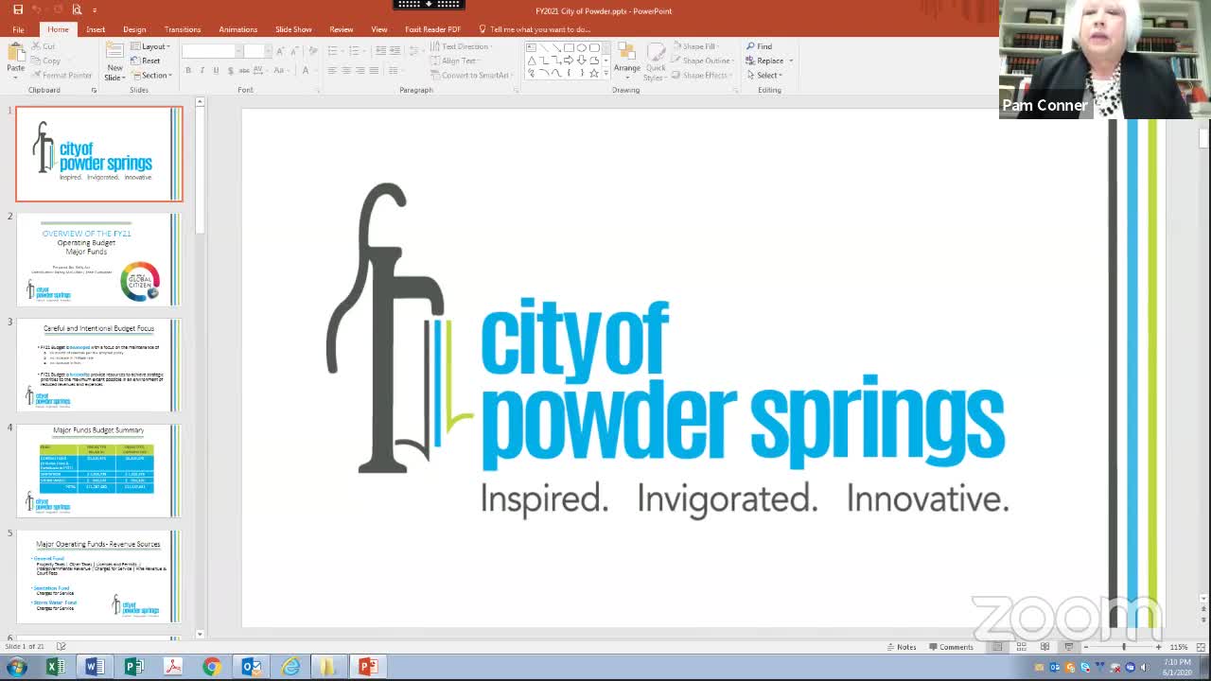Click the zoom slider in status bar
Screen dimensions: 1211x681
coord(1123,647)
